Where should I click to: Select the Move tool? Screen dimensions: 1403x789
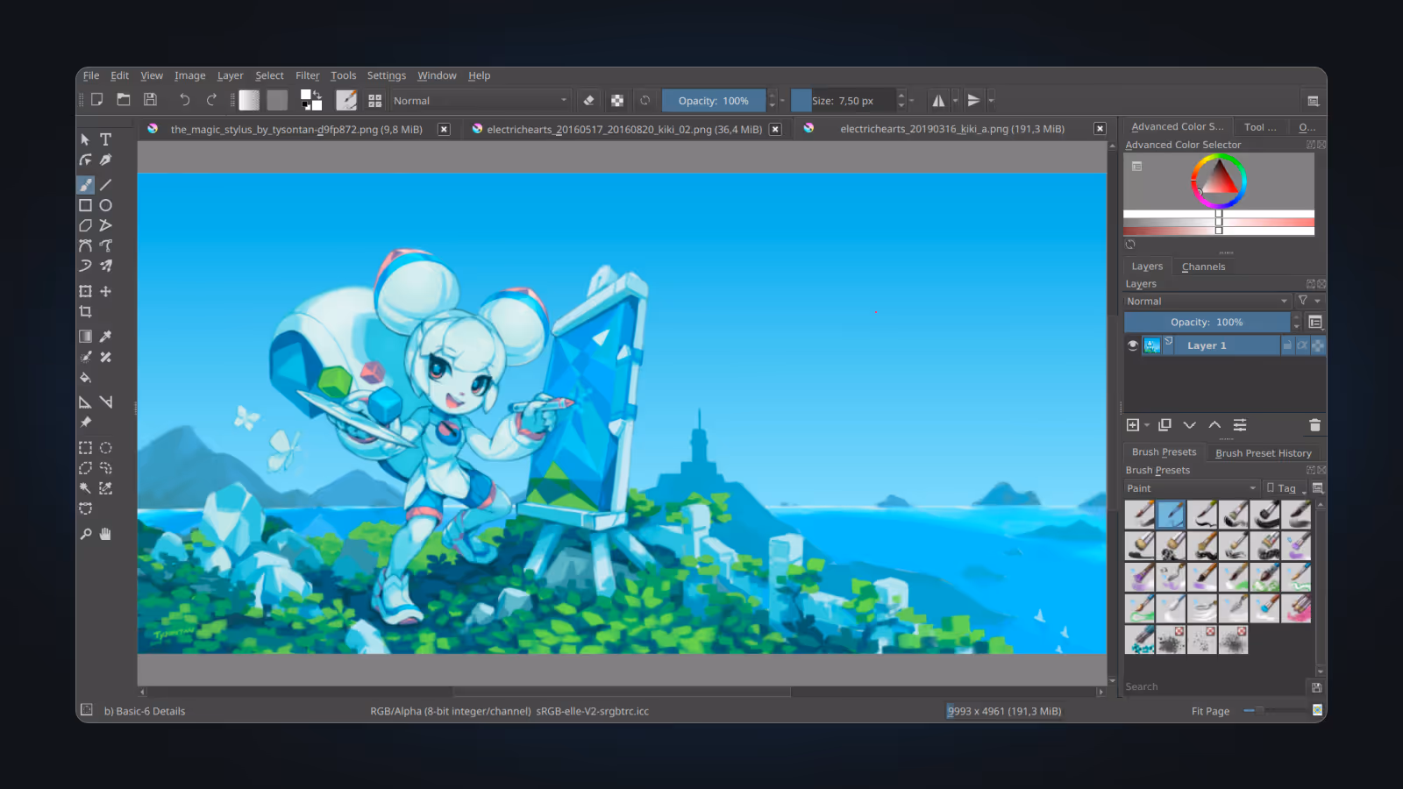coord(105,291)
